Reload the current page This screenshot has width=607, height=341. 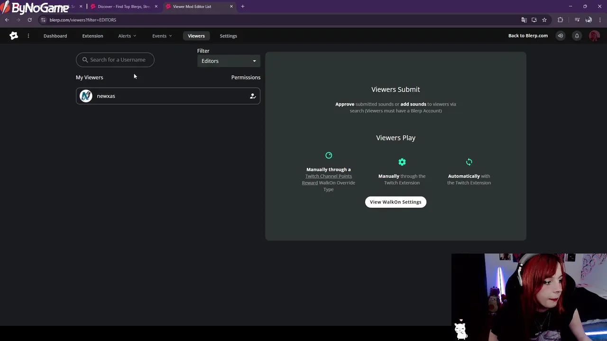click(29, 20)
